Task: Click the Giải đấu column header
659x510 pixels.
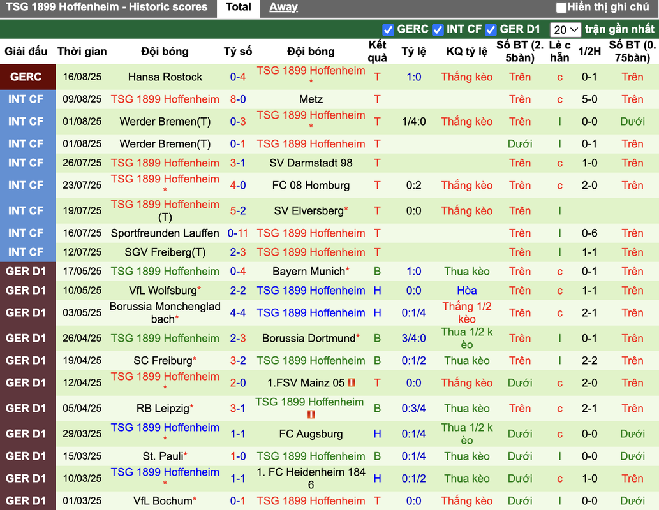Action: point(26,51)
